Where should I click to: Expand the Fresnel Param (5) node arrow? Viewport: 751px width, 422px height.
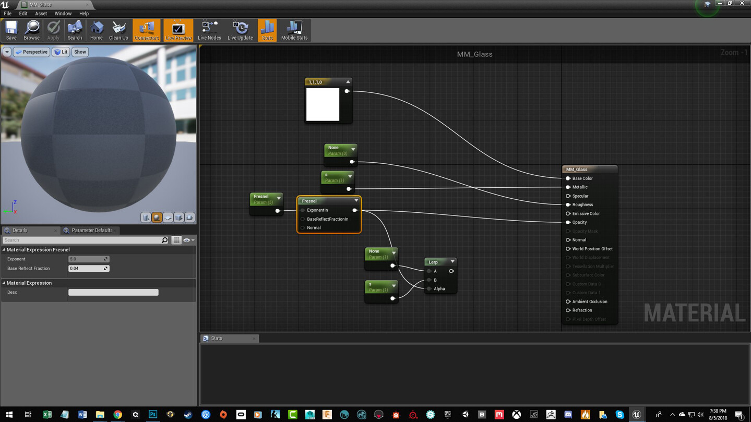(x=279, y=198)
